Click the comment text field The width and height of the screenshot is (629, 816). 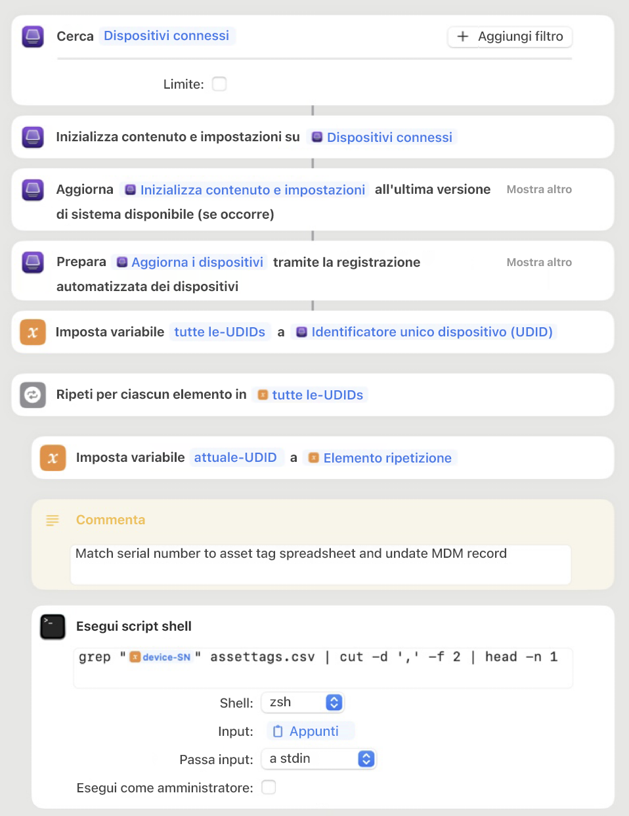tap(320, 564)
